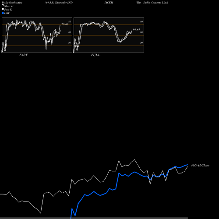Open the FULL stochastics chart panel

[x=109, y=35]
